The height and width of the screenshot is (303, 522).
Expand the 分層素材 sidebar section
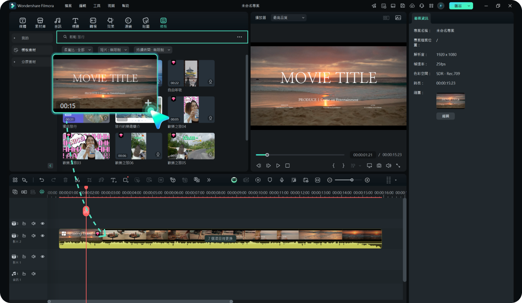[32, 62]
